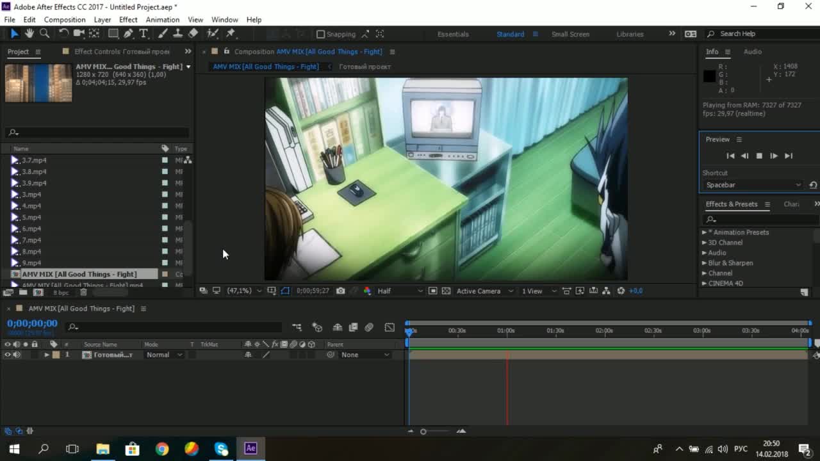
Task: Select the Puppet Pin tool
Action: point(231,33)
